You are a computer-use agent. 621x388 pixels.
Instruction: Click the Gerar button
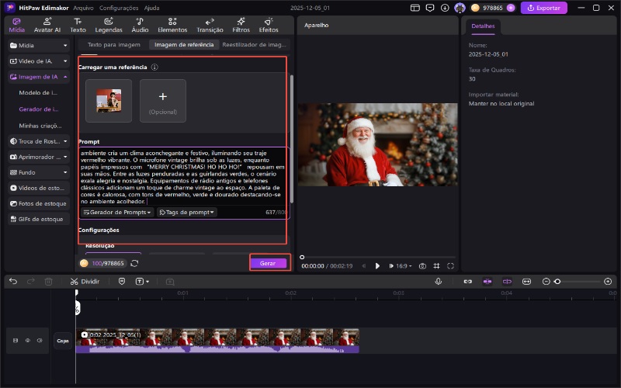click(268, 263)
